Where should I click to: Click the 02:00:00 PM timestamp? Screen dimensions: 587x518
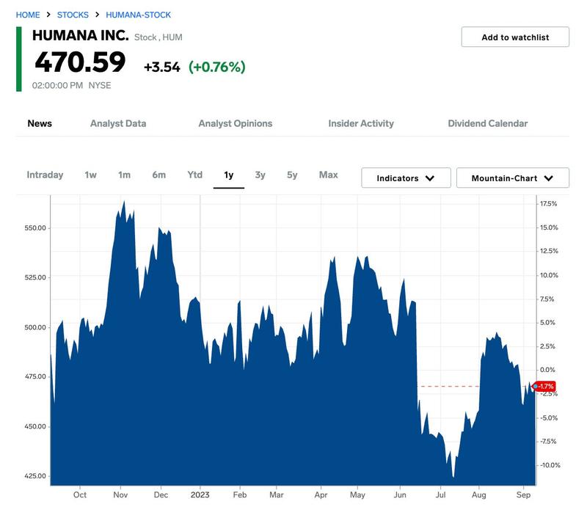click(x=57, y=85)
